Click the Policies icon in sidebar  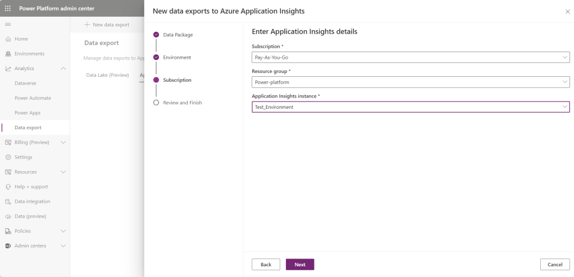pyautogui.click(x=8, y=231)
